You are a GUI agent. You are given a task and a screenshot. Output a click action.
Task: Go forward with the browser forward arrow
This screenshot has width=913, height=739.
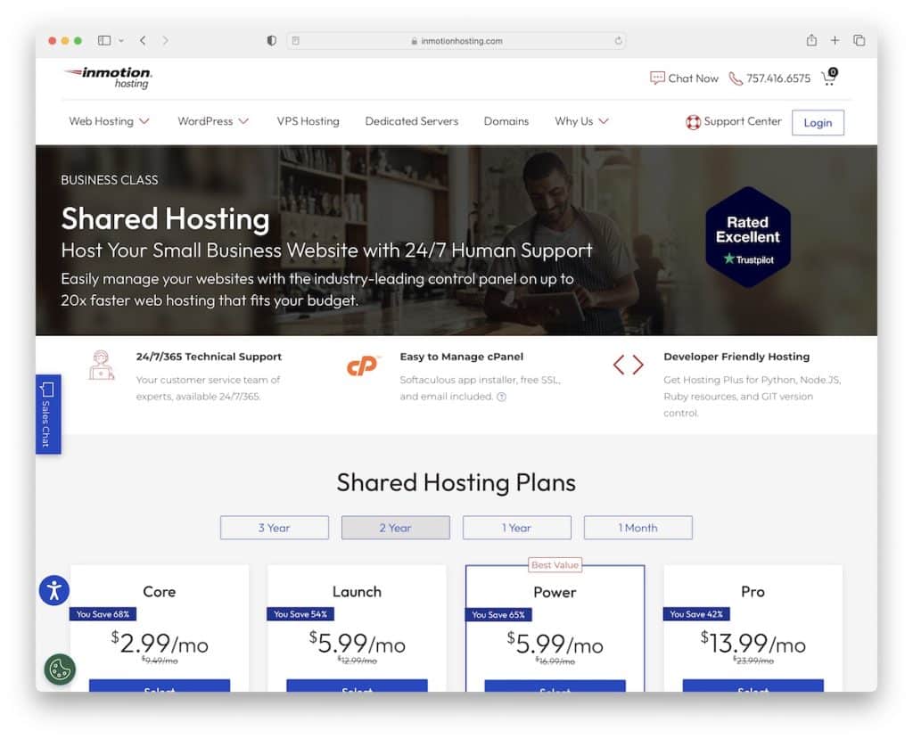coord(165,40)
